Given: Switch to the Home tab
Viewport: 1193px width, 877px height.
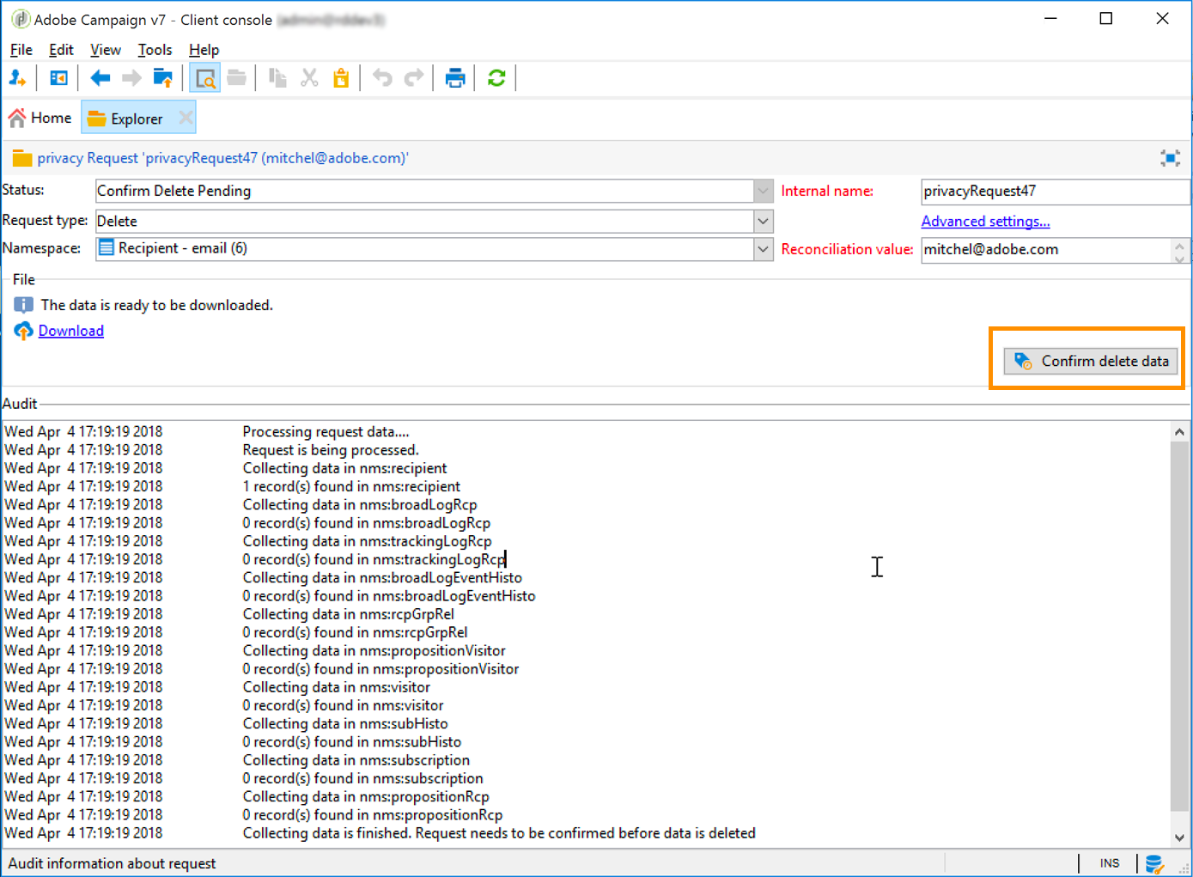Looking at the screenshot, I should pos(40,118).
